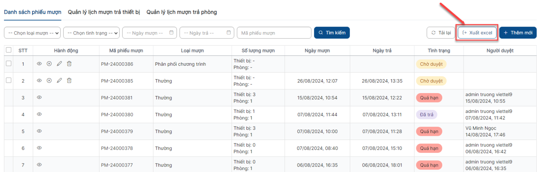Delete slip PM-24000385 with trash icon
Screen dimensions: 541x172
point(69,81)
